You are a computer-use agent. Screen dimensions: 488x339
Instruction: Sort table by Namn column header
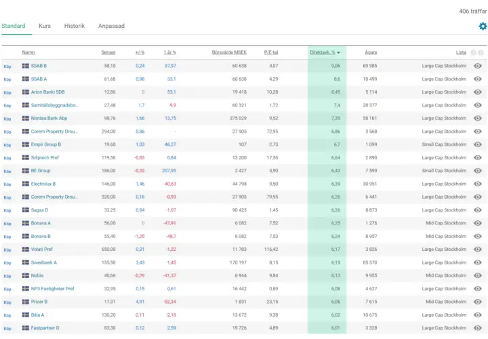28,52
